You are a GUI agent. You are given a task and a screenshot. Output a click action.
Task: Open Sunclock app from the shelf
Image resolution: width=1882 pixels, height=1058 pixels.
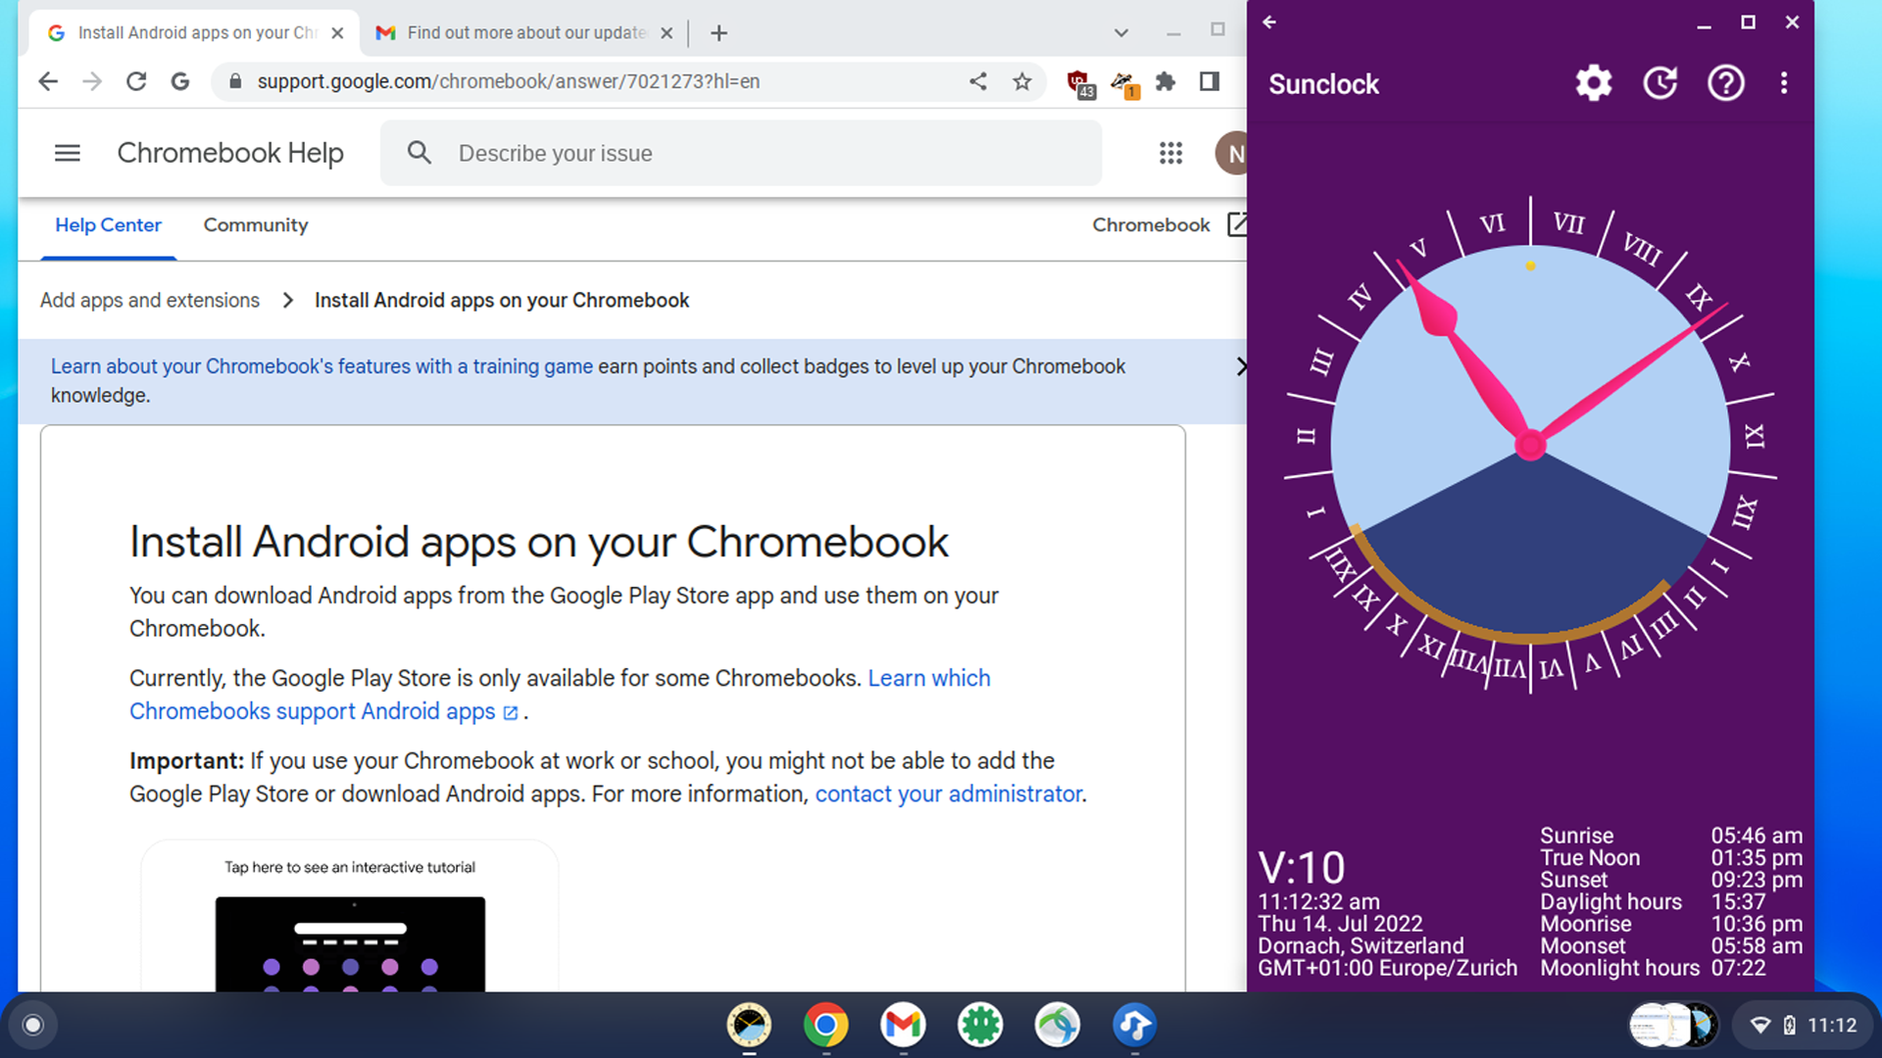pyautogui.click(x=749, y=1025)
